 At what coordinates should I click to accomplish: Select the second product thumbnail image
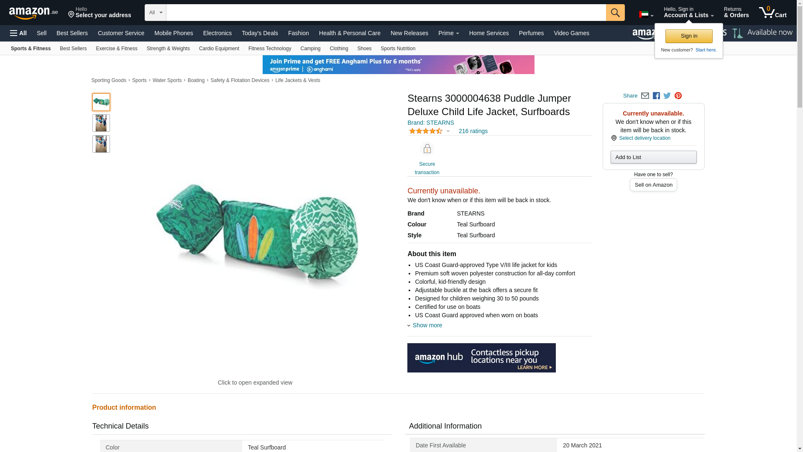(x=101, y=123)
